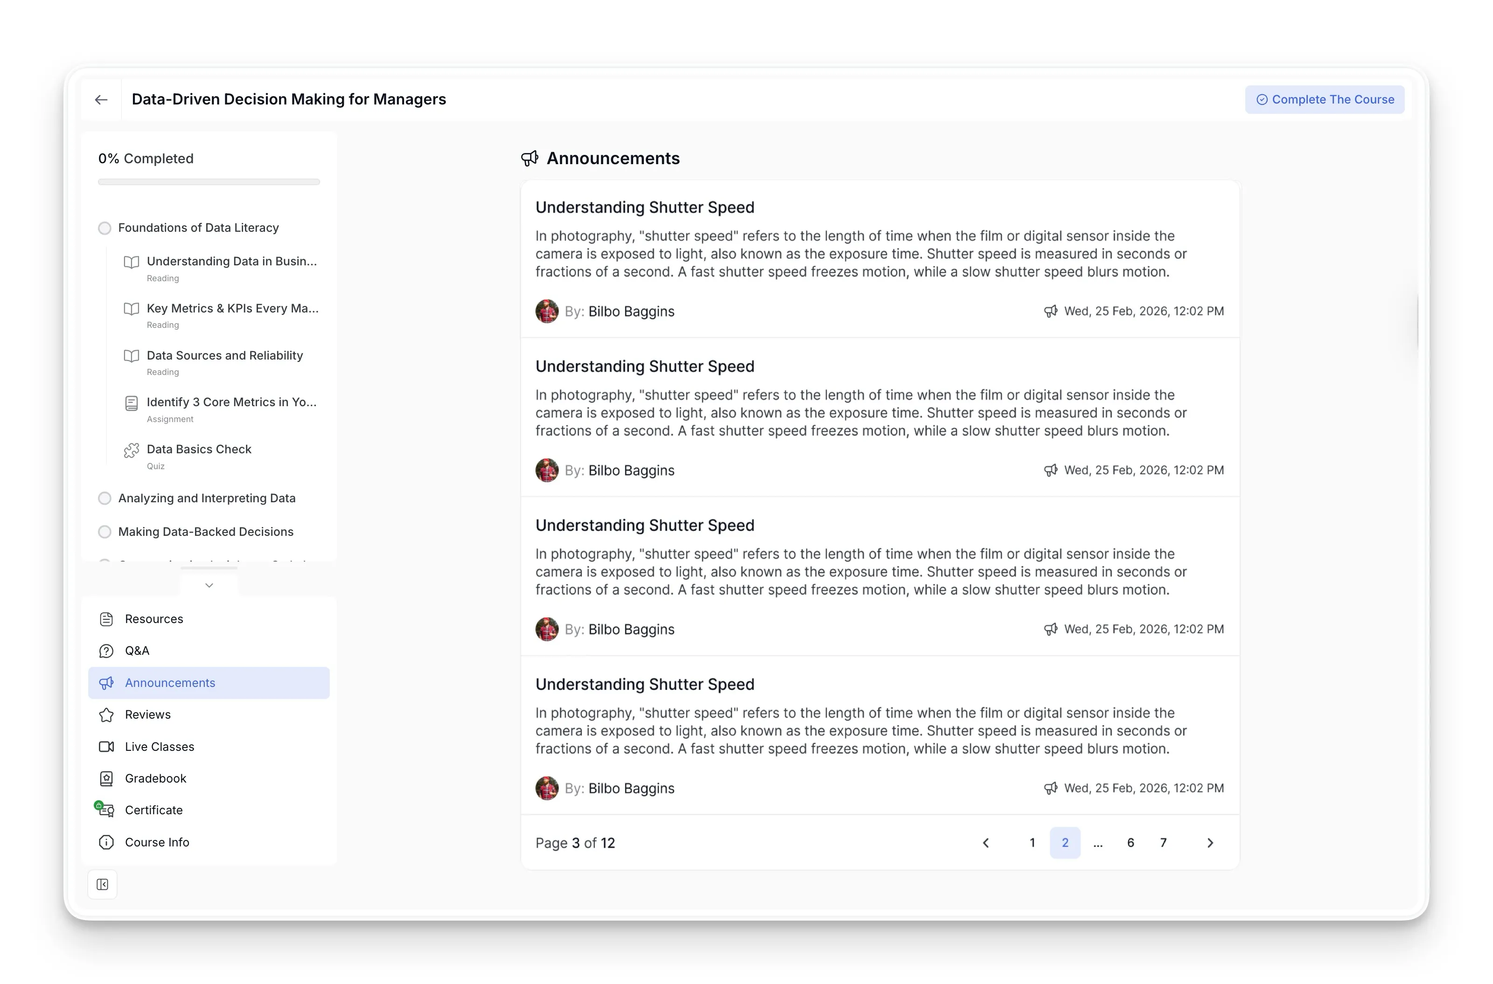The height and width of the screenshot is (984, 1493).
Task: Click megaphone icon by third announcement date
Action: click(1050, 630)
